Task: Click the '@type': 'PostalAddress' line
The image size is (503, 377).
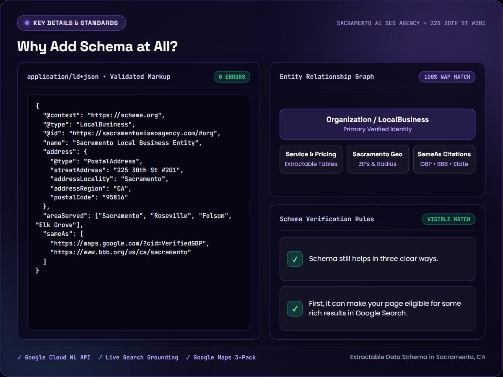Action: 96,161
